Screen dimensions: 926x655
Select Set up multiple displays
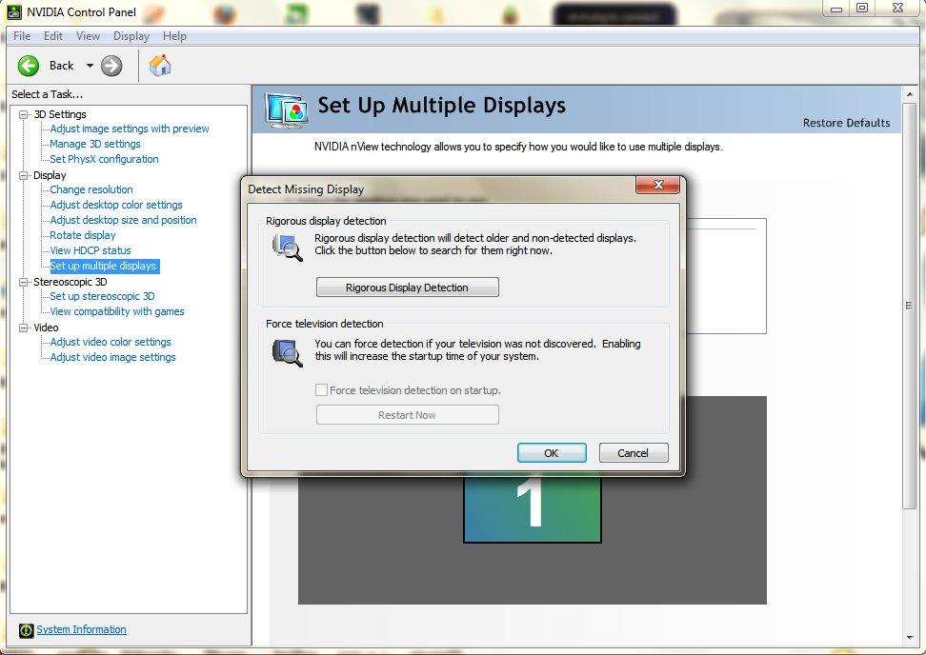104,267
